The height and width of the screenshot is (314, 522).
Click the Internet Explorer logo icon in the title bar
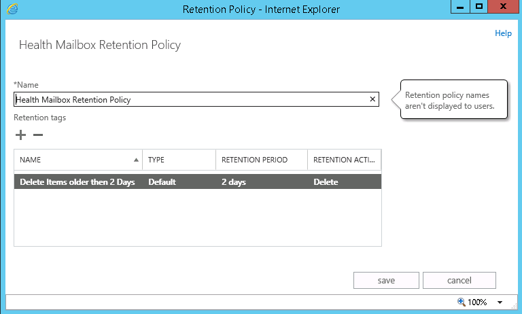(x=13, y=9)
